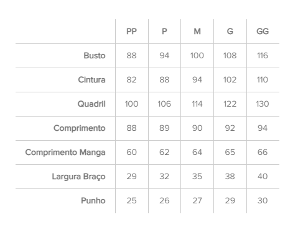Image resolution: width=303 pixels, height=230 pixels.
Task: Select Cintura value 102 for G
Action: pyautogui.click(x=230, y=80)
